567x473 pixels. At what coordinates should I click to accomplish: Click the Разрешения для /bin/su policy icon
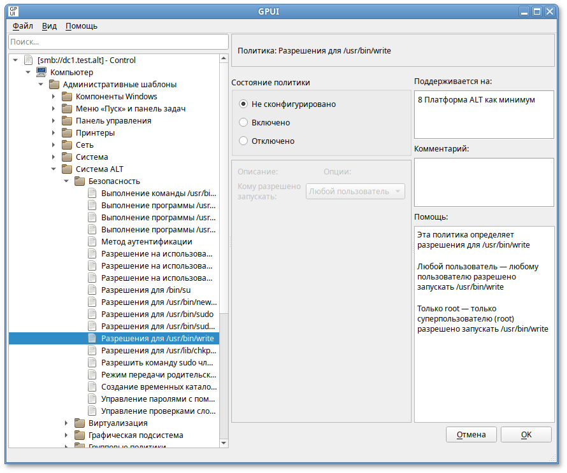click(x=92, y=290)
